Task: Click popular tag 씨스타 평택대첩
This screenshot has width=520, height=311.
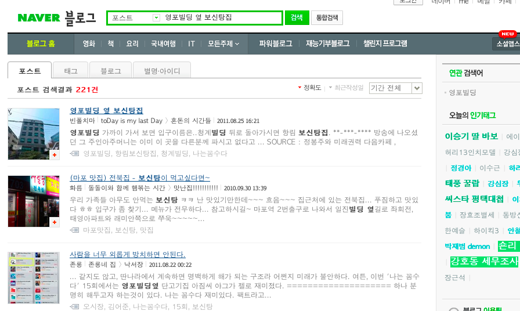Action: coord(474,199)
